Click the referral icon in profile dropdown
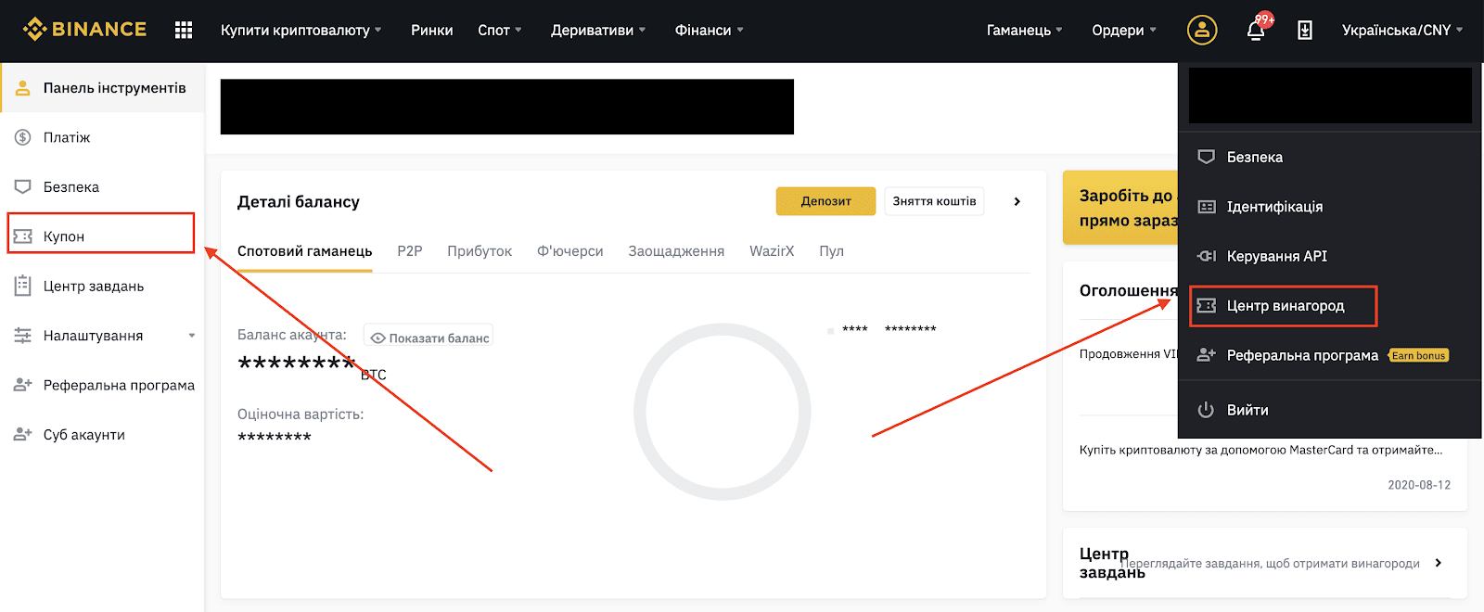The image size is (1484, 612). 1206,355
